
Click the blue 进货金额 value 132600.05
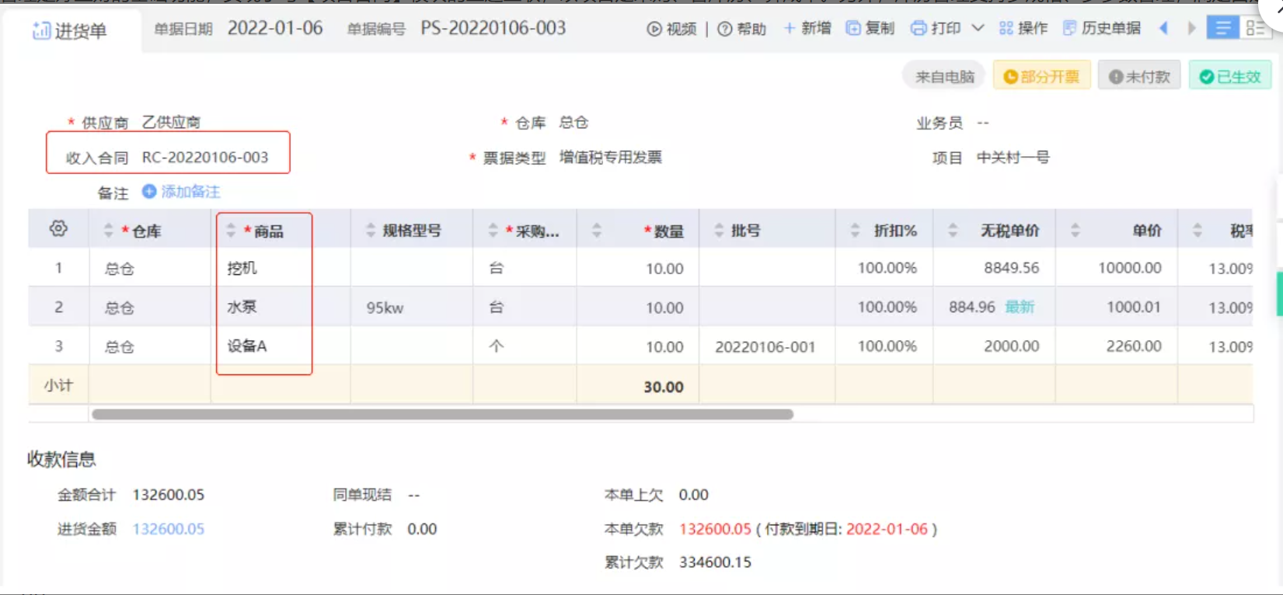[169, 529]
